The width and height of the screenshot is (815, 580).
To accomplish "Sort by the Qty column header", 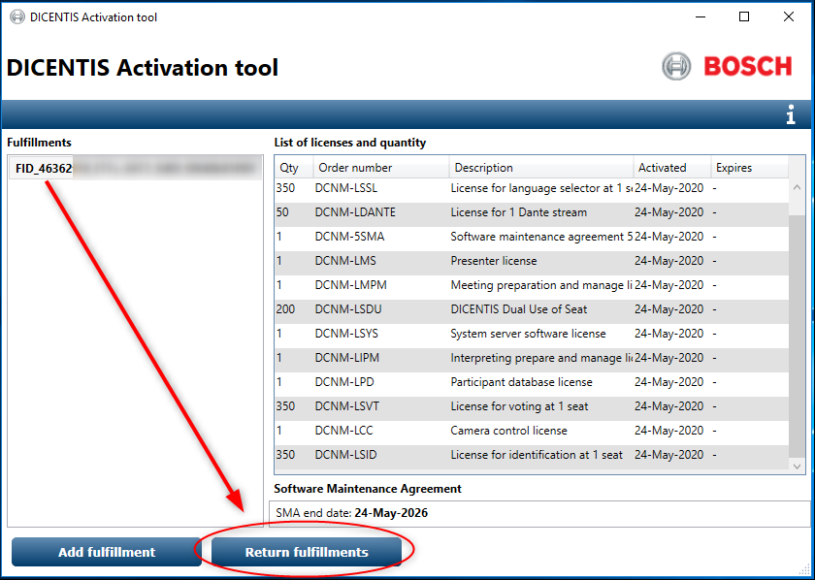I will tap(295, 168).
